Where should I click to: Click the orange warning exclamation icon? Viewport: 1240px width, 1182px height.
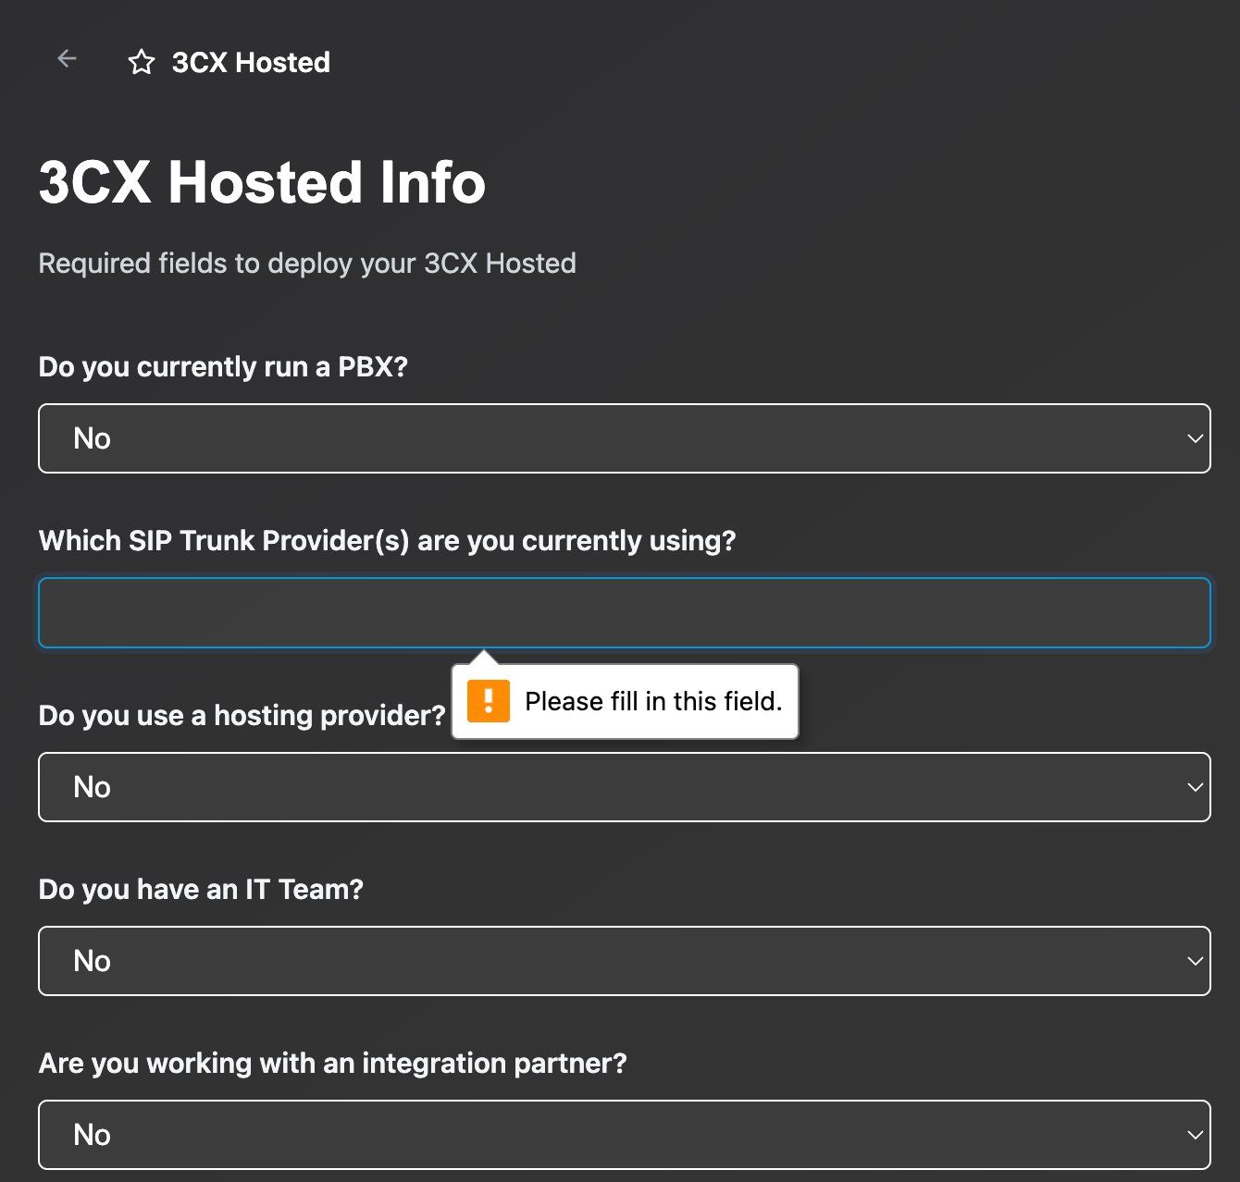point(489,701)
